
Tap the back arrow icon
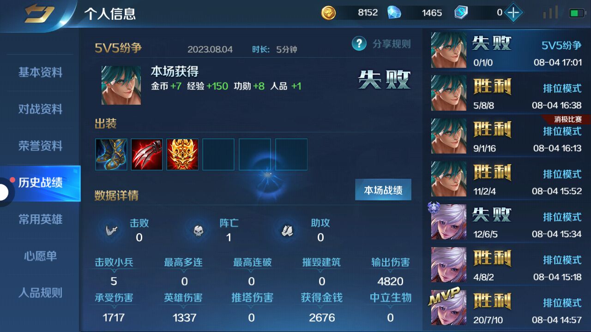coord(39,13)
